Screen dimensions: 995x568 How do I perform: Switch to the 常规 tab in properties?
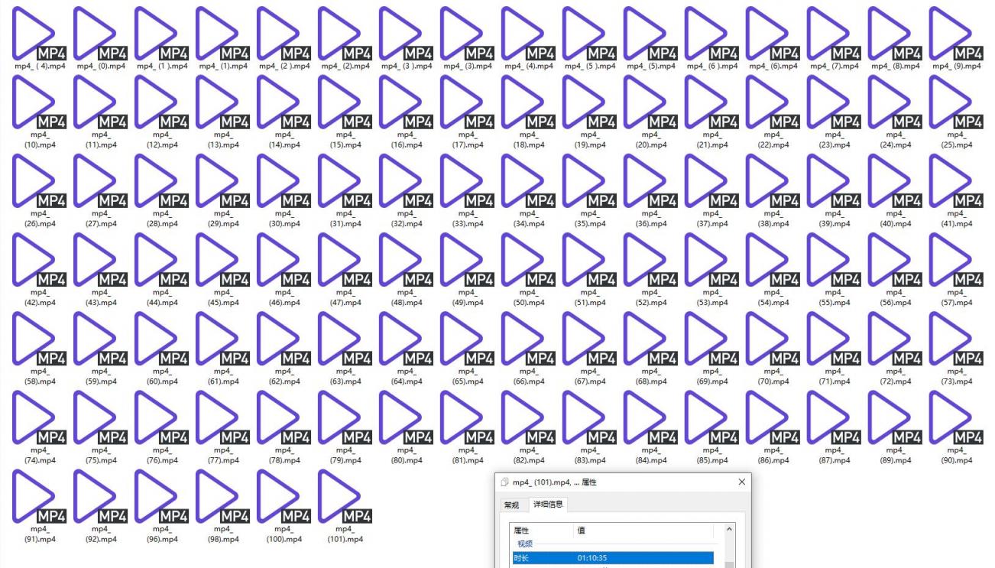click(x=510, y=505)
